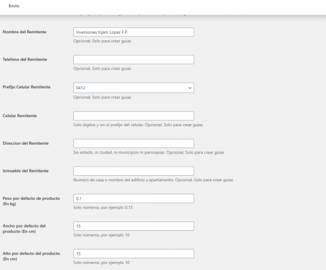Click the Peso por defecto field showing 0.1
The width and height of the screenshot is (326, 270).
134,199
